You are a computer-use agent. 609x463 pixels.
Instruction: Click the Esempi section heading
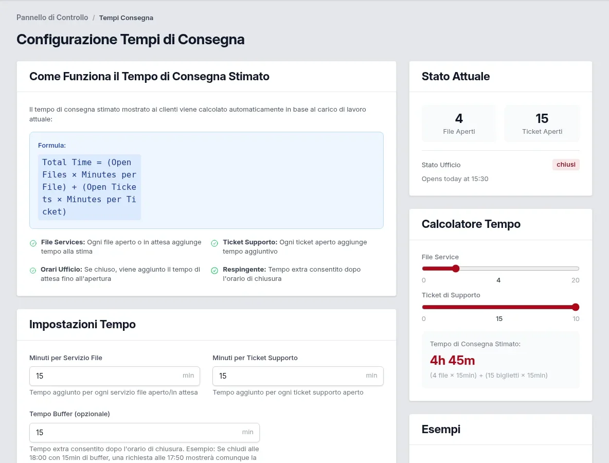(x=441, y=429)
